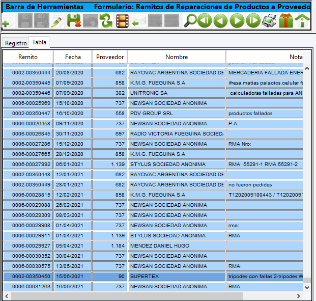Click the Proveedor column header

(110, 57)
